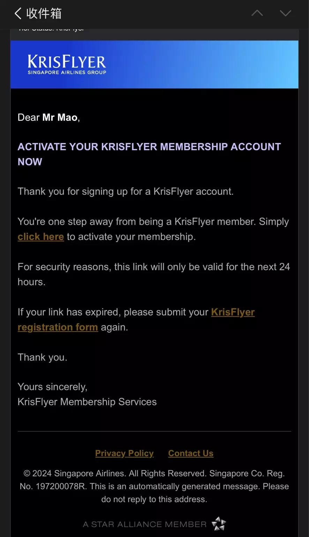The height and width of the screenshot is (537, 309).
Task: Tap the back arrow to leave the email
Action: click(18, 14)
